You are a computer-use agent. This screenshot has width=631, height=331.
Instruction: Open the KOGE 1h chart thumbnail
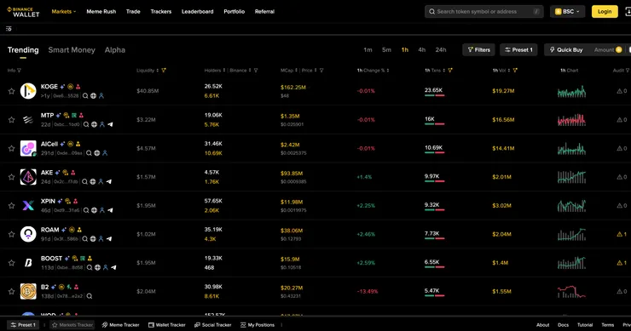(571, 92)
